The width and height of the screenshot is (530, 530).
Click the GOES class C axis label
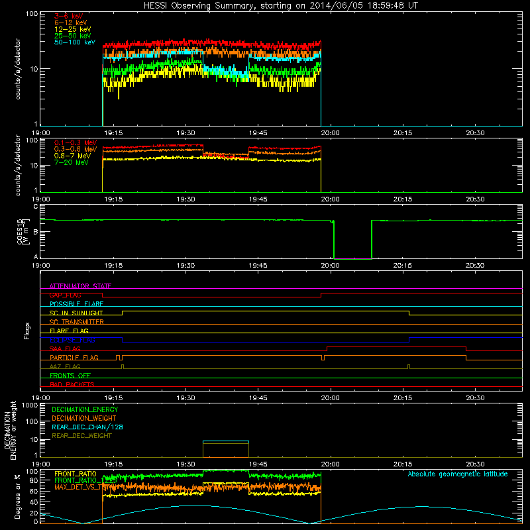tap(36, 207)
